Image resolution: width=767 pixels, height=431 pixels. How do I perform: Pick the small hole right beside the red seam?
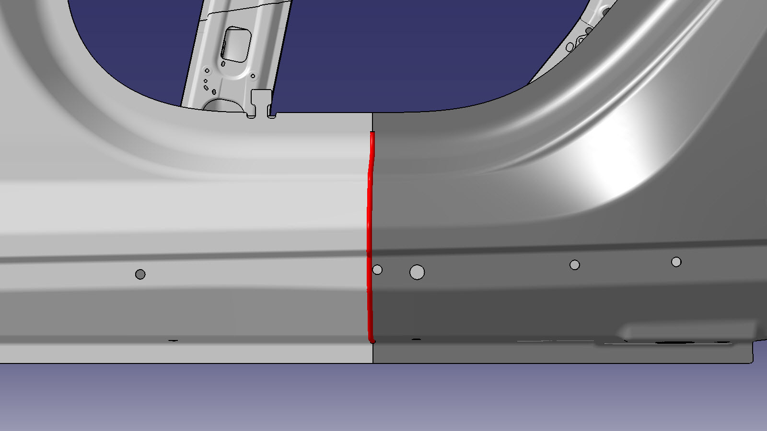[x=377, y=270]
